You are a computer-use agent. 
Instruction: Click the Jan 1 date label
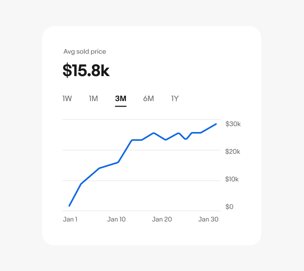(70, 219)
